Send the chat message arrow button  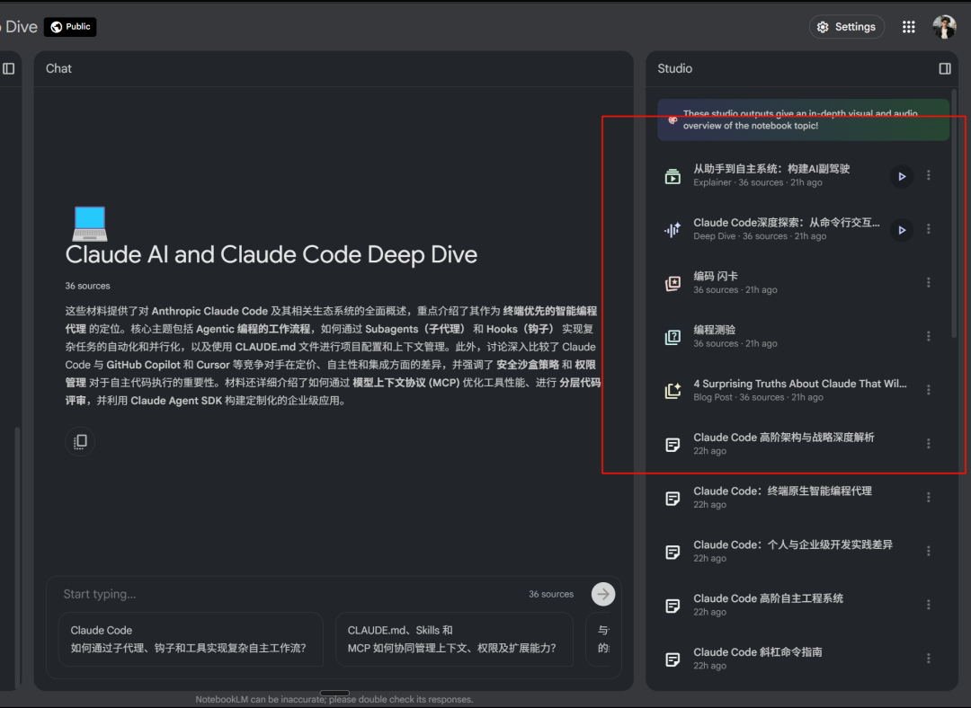click(603, 594)
